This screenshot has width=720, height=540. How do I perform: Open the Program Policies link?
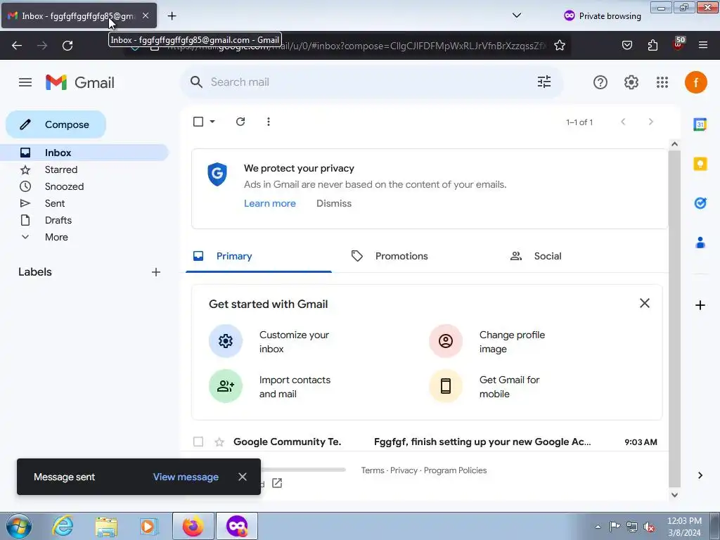(455, 470)
